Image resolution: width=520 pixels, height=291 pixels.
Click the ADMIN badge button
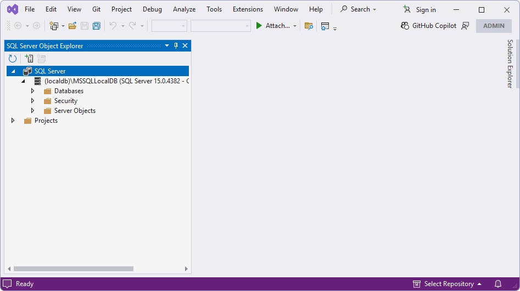pyautogui.click(x=494, y=26)
